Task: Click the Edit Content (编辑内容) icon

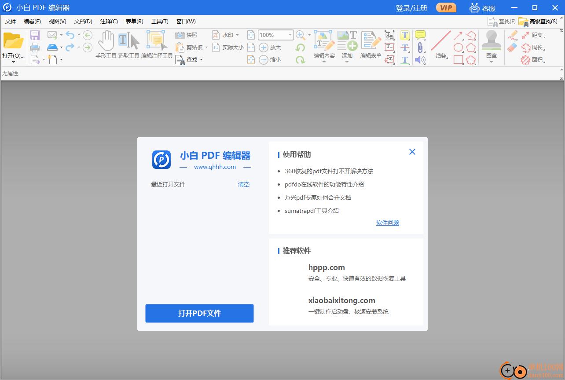Action: point(324,41)
